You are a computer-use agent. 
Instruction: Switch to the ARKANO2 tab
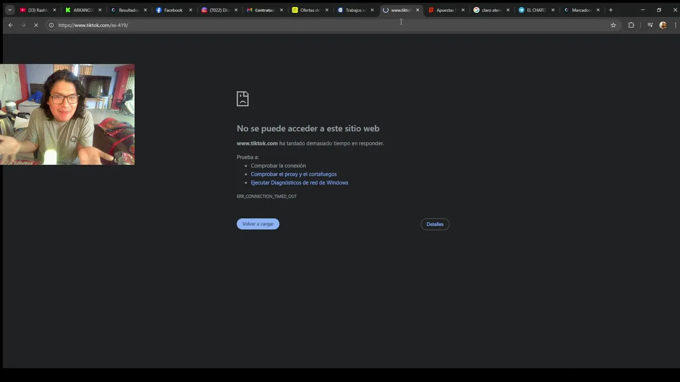82,10
